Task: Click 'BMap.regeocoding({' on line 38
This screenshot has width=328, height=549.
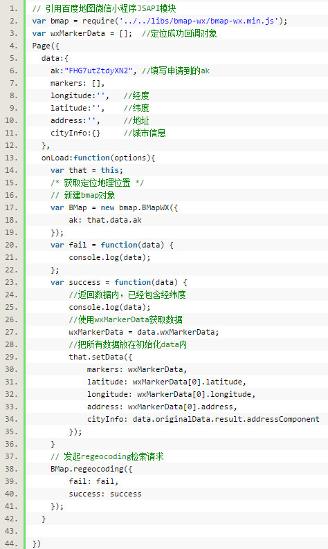Action: (x=91, y=469)
